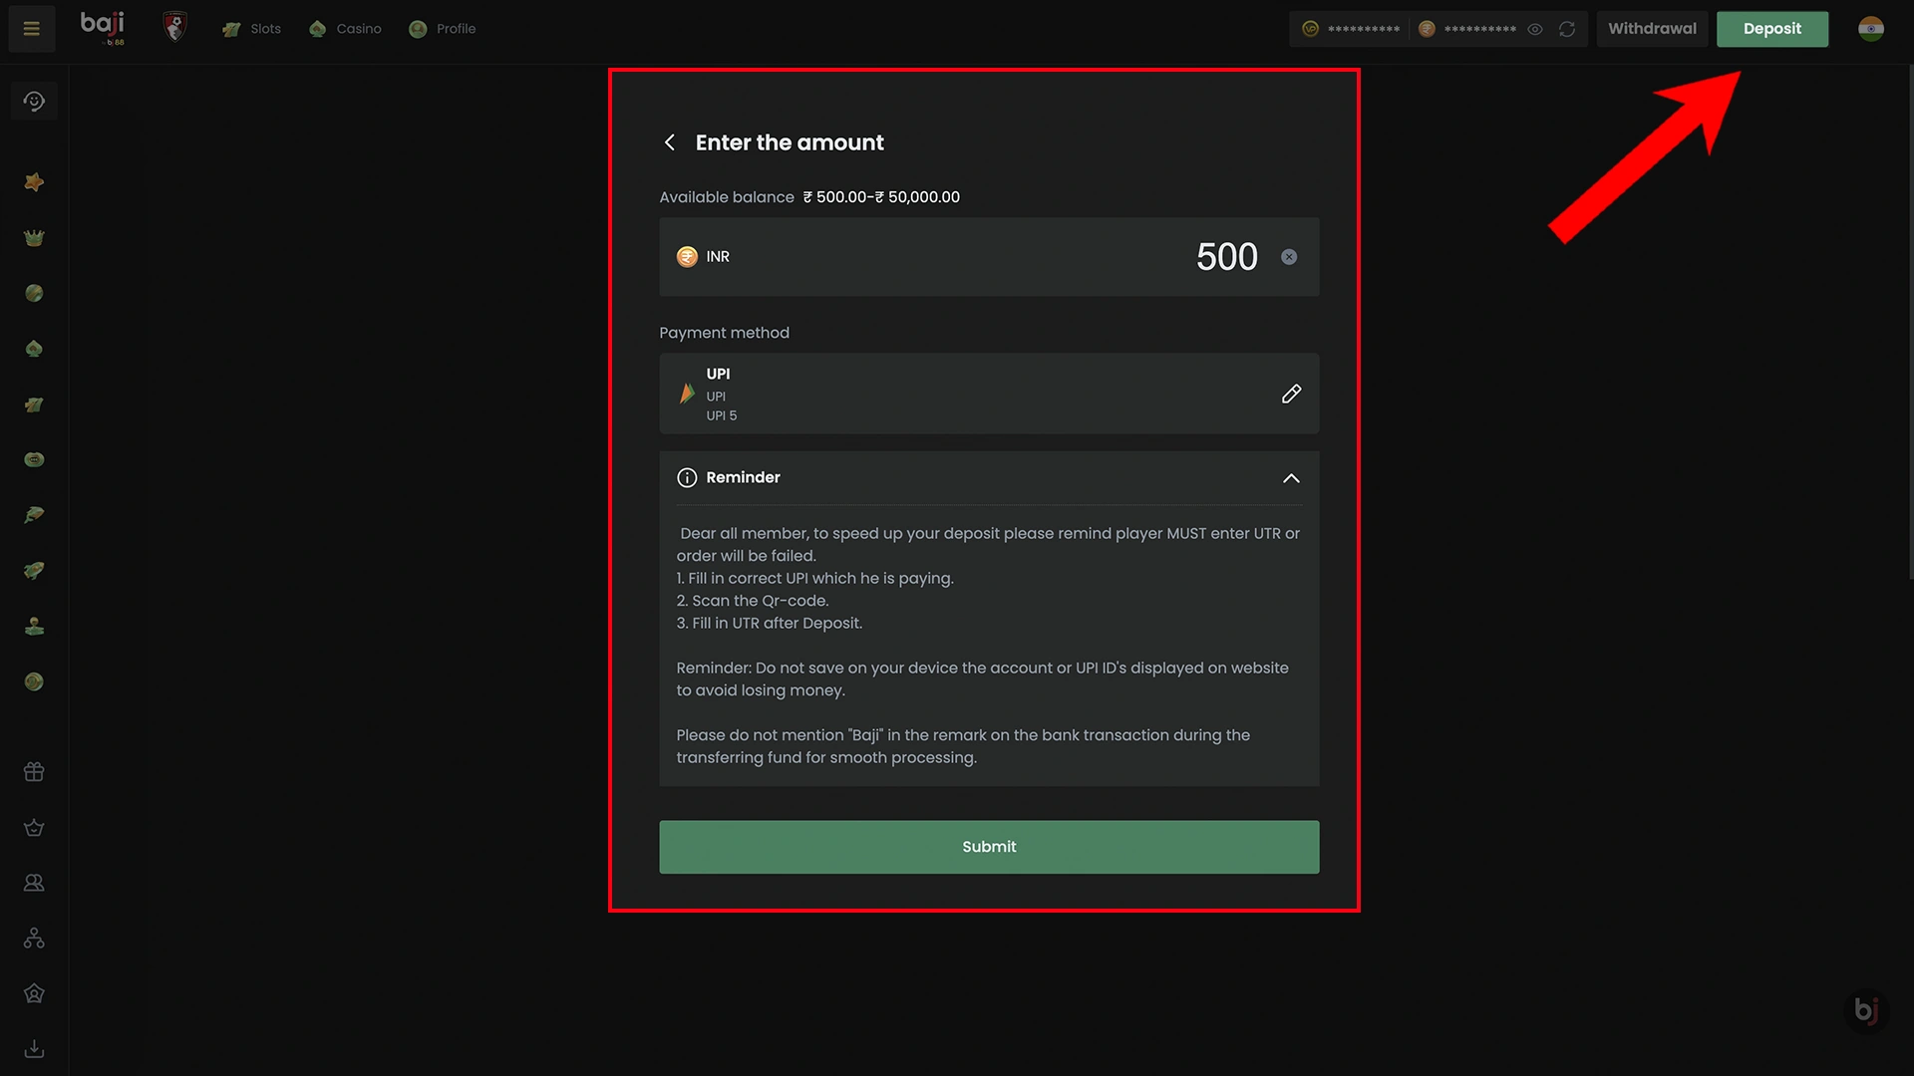
Task: Open the customer support headset icon
Action: pyautogui.click(x=34, y=101)
